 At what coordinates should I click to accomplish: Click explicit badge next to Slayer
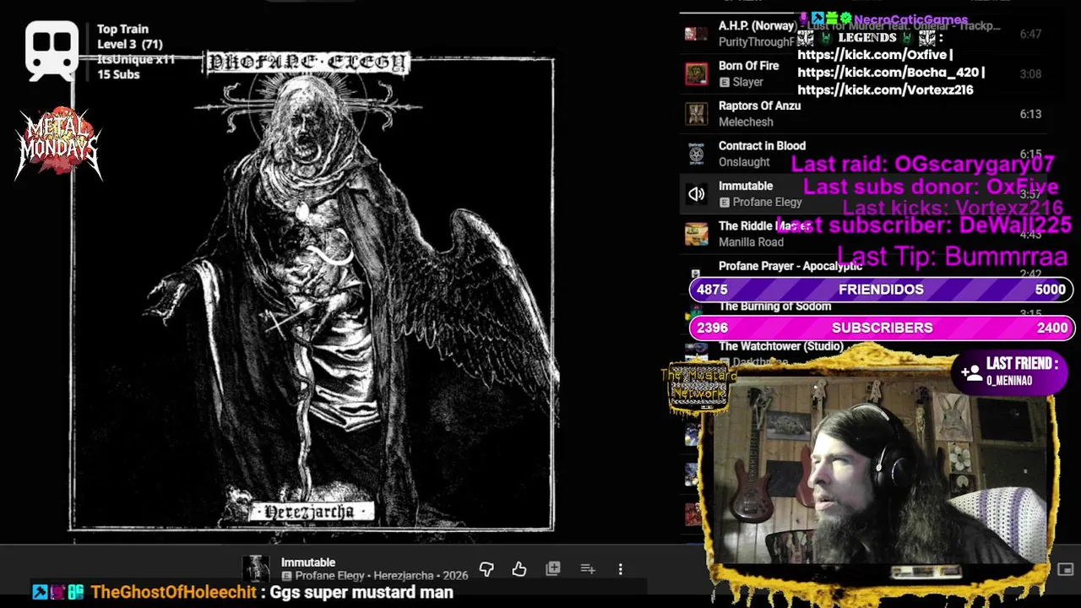point(725,82)
